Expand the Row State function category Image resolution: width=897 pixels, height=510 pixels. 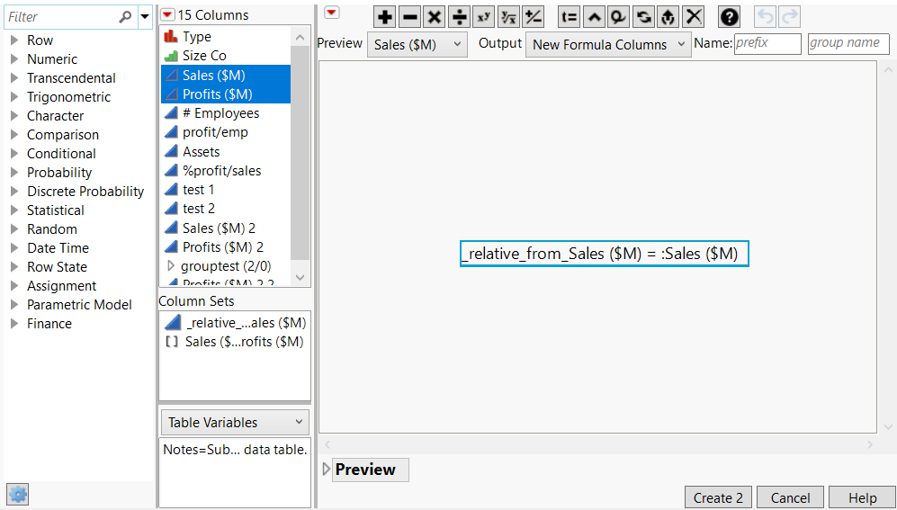coord(15,266)
